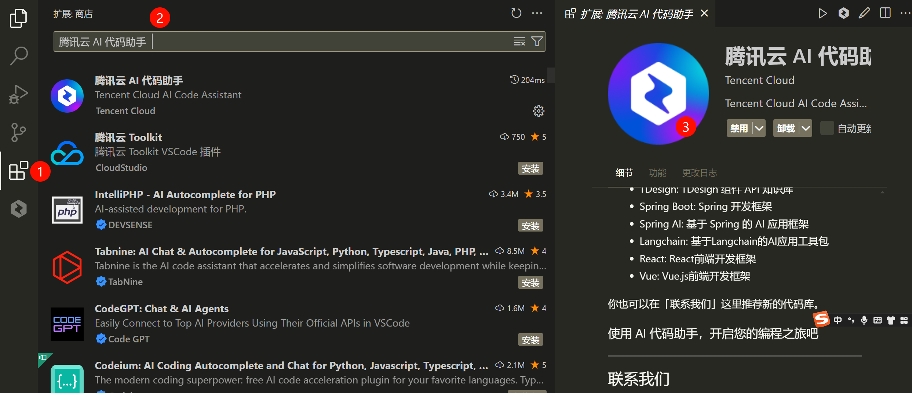Viewport: 912px width, 393px height.
Task: Click CloudStudio publisher name
Action: (x=121, y=168)
